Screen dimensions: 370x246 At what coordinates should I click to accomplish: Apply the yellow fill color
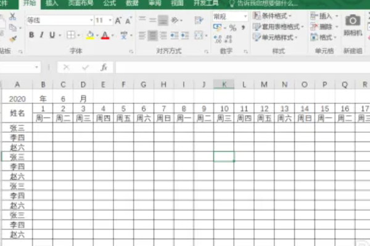90,35
